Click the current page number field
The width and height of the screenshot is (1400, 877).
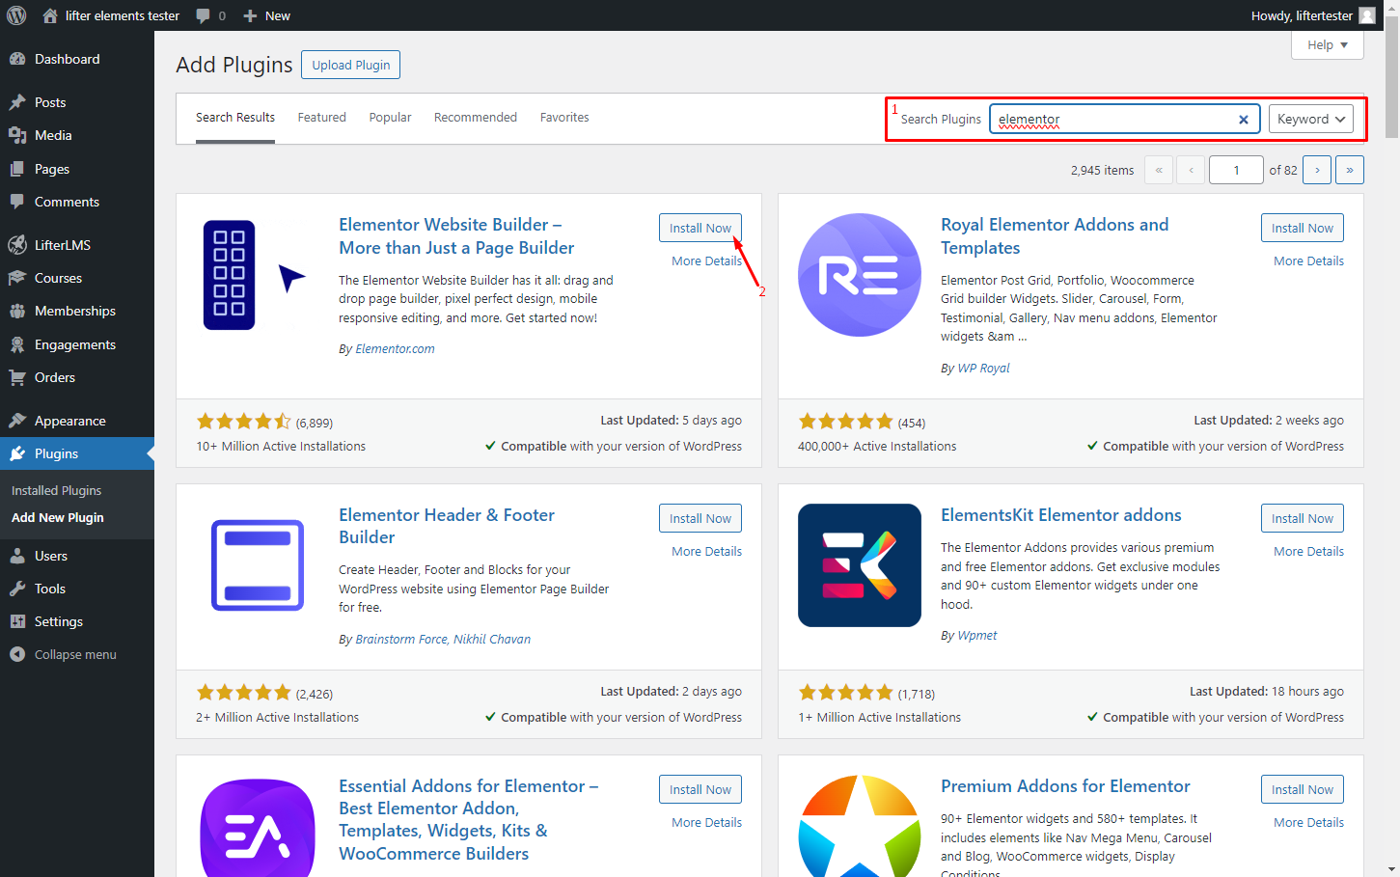tap(1236, 170)
